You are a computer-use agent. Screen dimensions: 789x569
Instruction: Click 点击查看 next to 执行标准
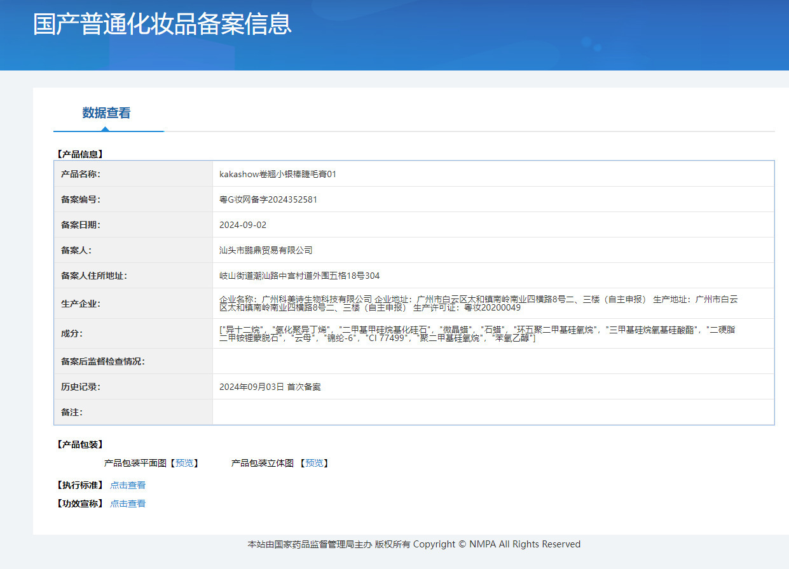[128, 485]
